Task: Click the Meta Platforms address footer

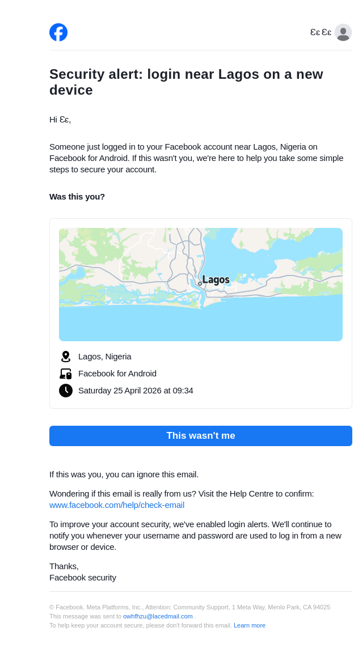Action: 189,607
